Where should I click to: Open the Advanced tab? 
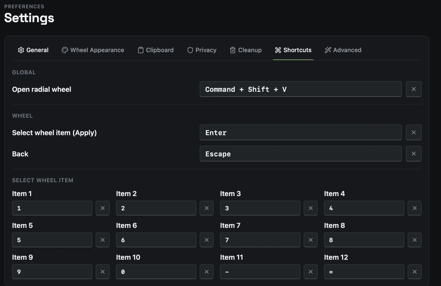[343, 50]
